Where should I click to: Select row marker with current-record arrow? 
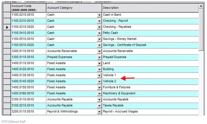point(7,27)
